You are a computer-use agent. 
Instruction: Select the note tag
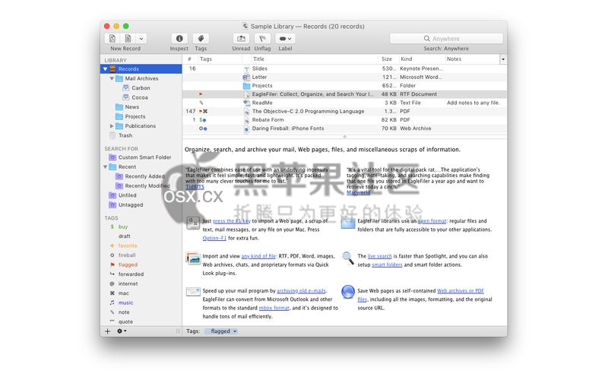pos(124,312)
